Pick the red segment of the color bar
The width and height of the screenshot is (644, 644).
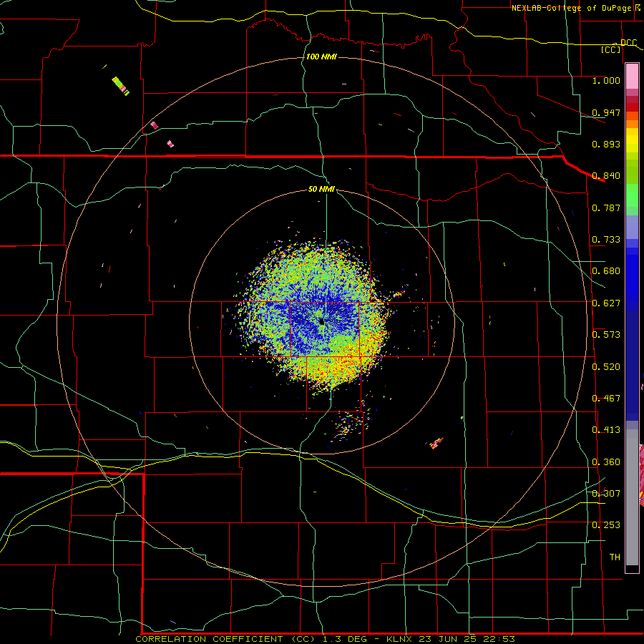(632, 107)
